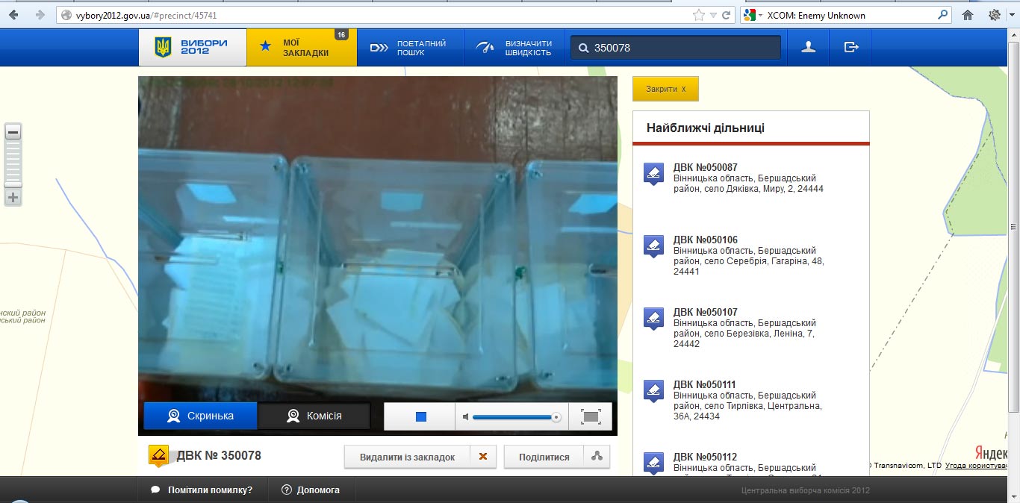The height and width of the screenshot is (503, 1020).
Task: Click the Закрити button
Action: pos(665,89)
